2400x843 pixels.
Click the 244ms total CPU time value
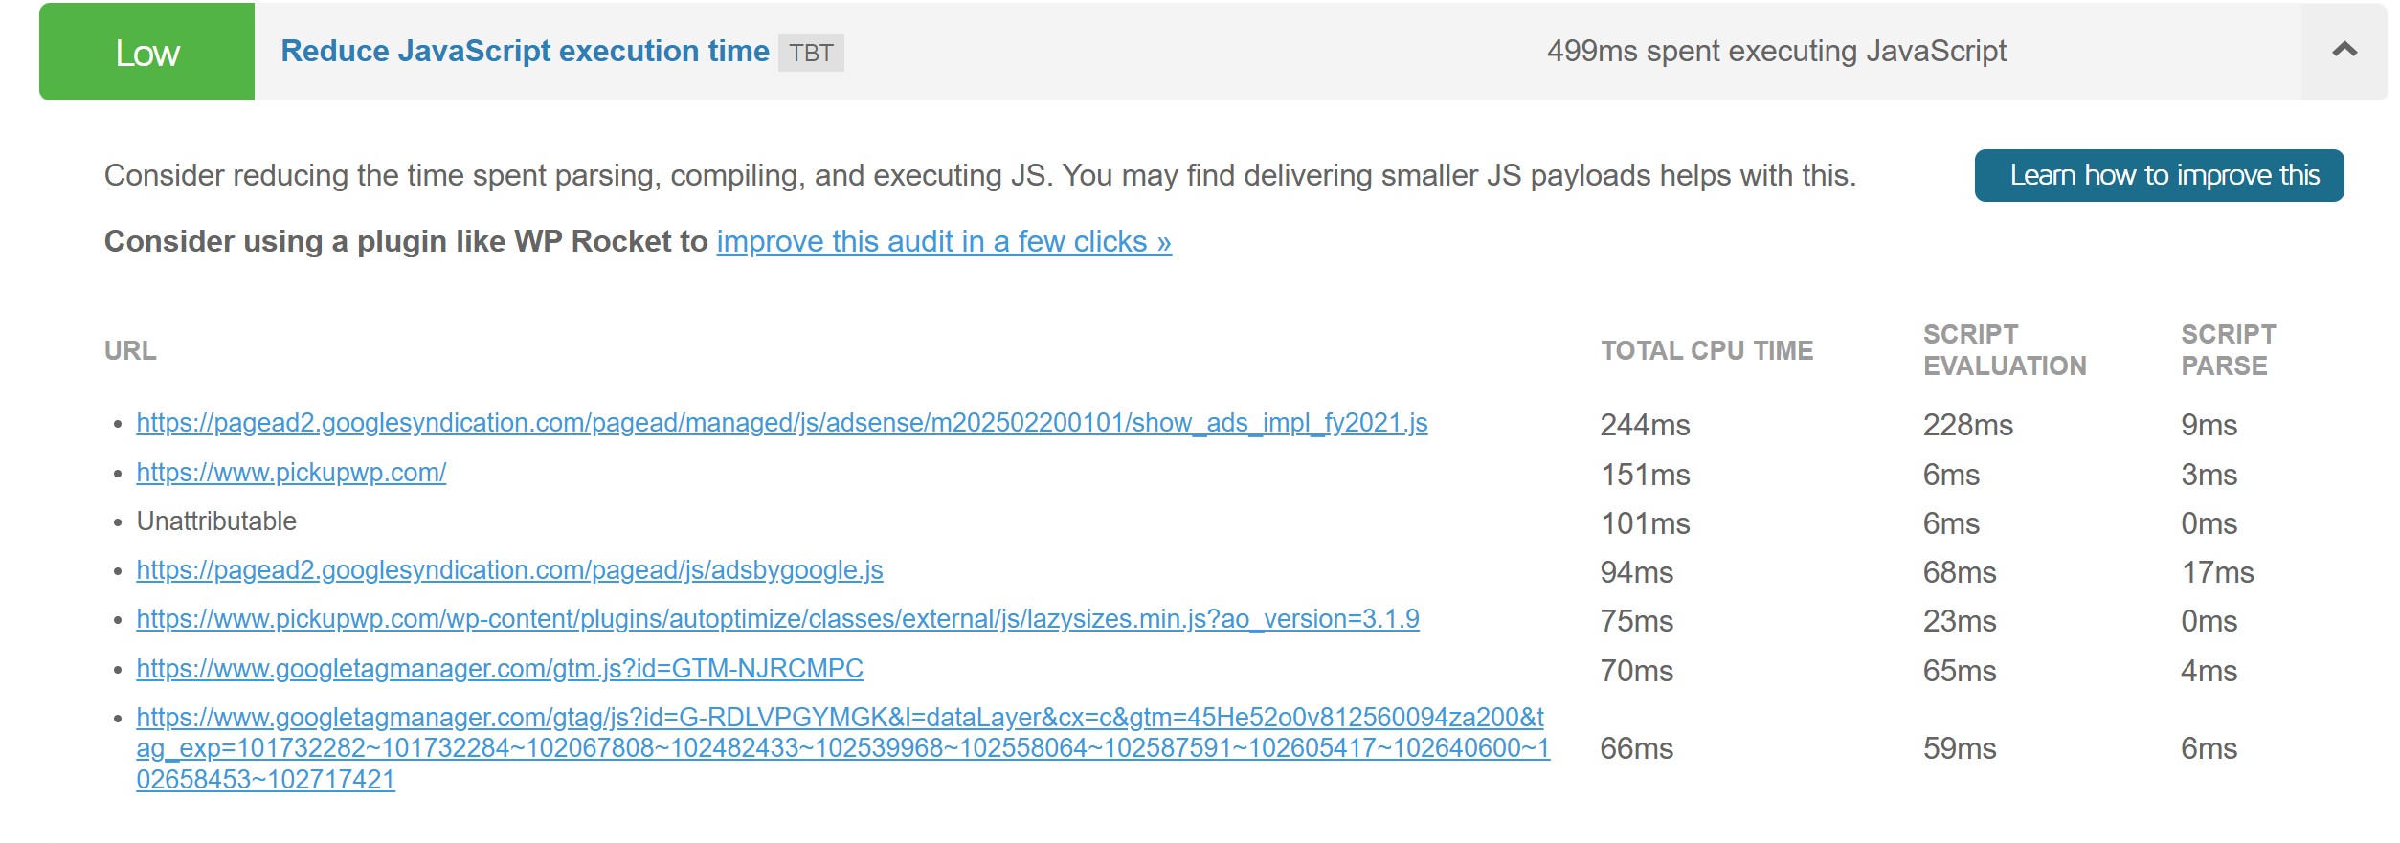[x=1645, y=425]
